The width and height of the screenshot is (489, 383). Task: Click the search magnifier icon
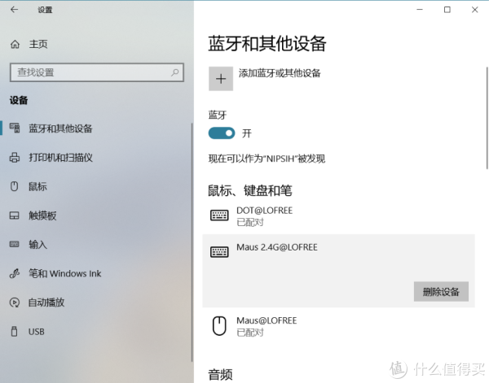tap(175, 72)
